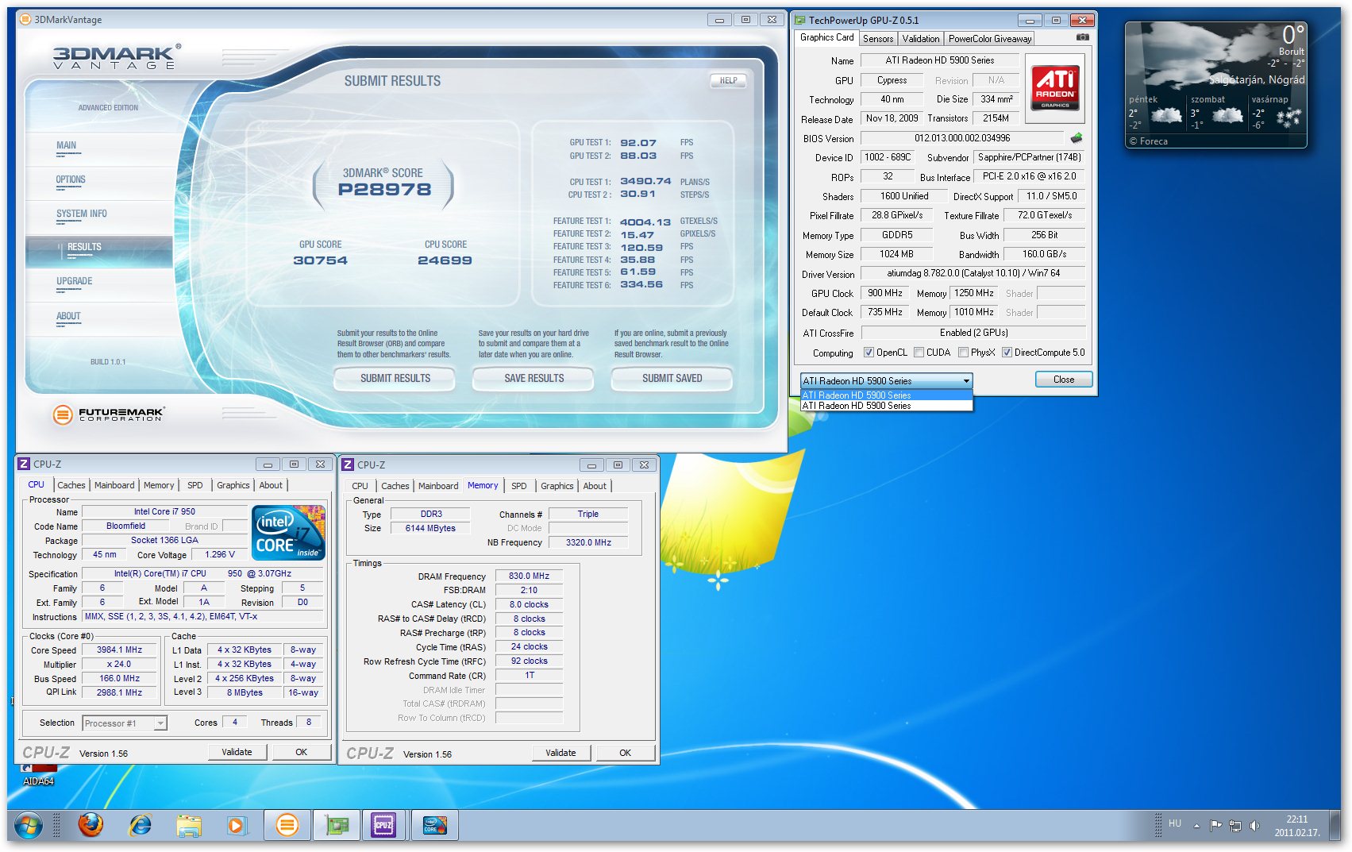The image size is (1352, 852).
Task: Open the Windows Start menu
Action: coord(28,826)
